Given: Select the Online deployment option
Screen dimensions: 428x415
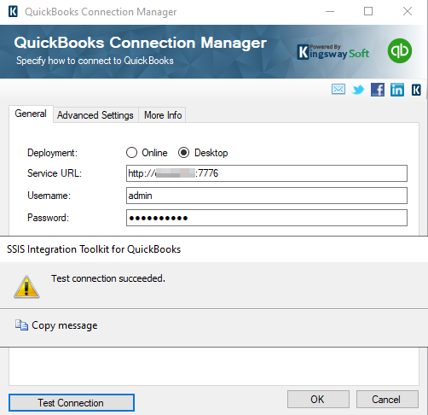Looking at the screenshot, I should 147,153.
